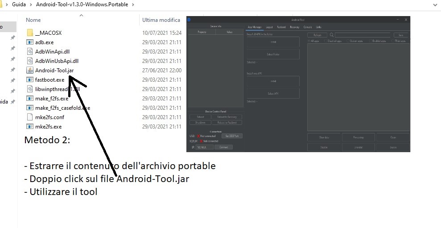441x228 pixels.
Task: Click the IP address input field
Action: click(x=205, y=147)
